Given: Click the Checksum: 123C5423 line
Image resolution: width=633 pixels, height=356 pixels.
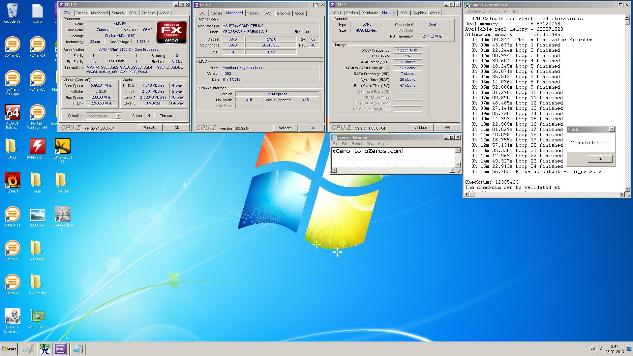Looking at the screenshot, I should [492, 182].
